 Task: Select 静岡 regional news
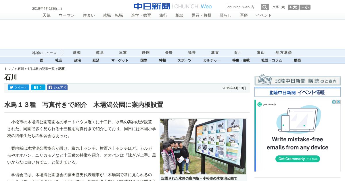[146, 53]
